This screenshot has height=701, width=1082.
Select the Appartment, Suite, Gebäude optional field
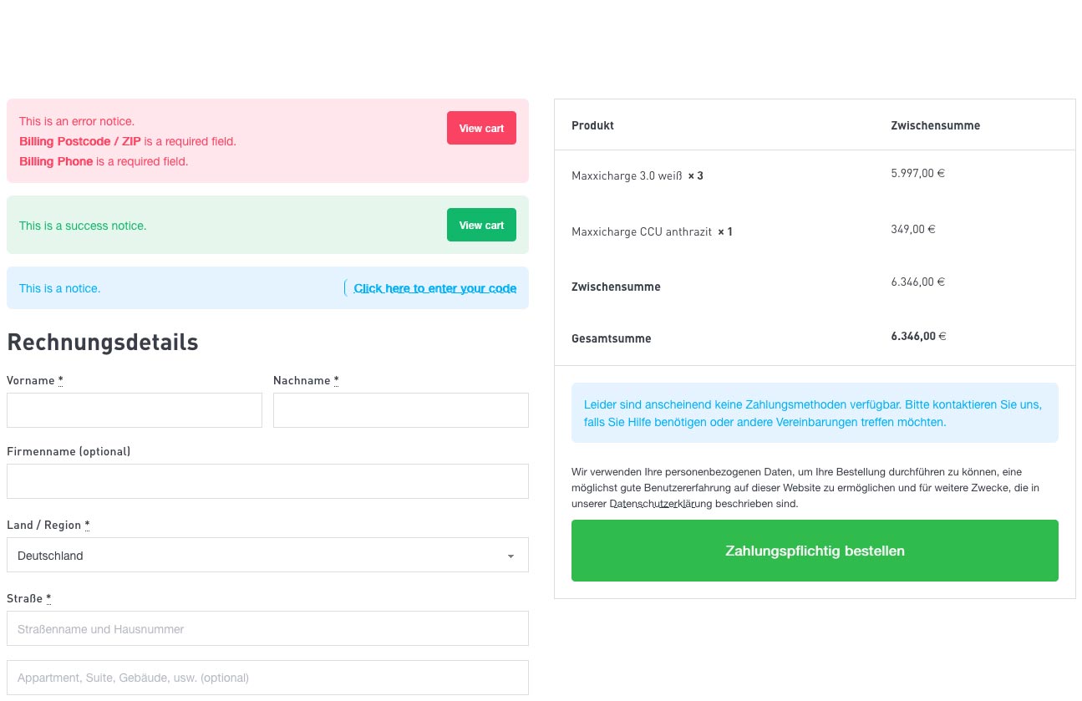coord(267,678)
